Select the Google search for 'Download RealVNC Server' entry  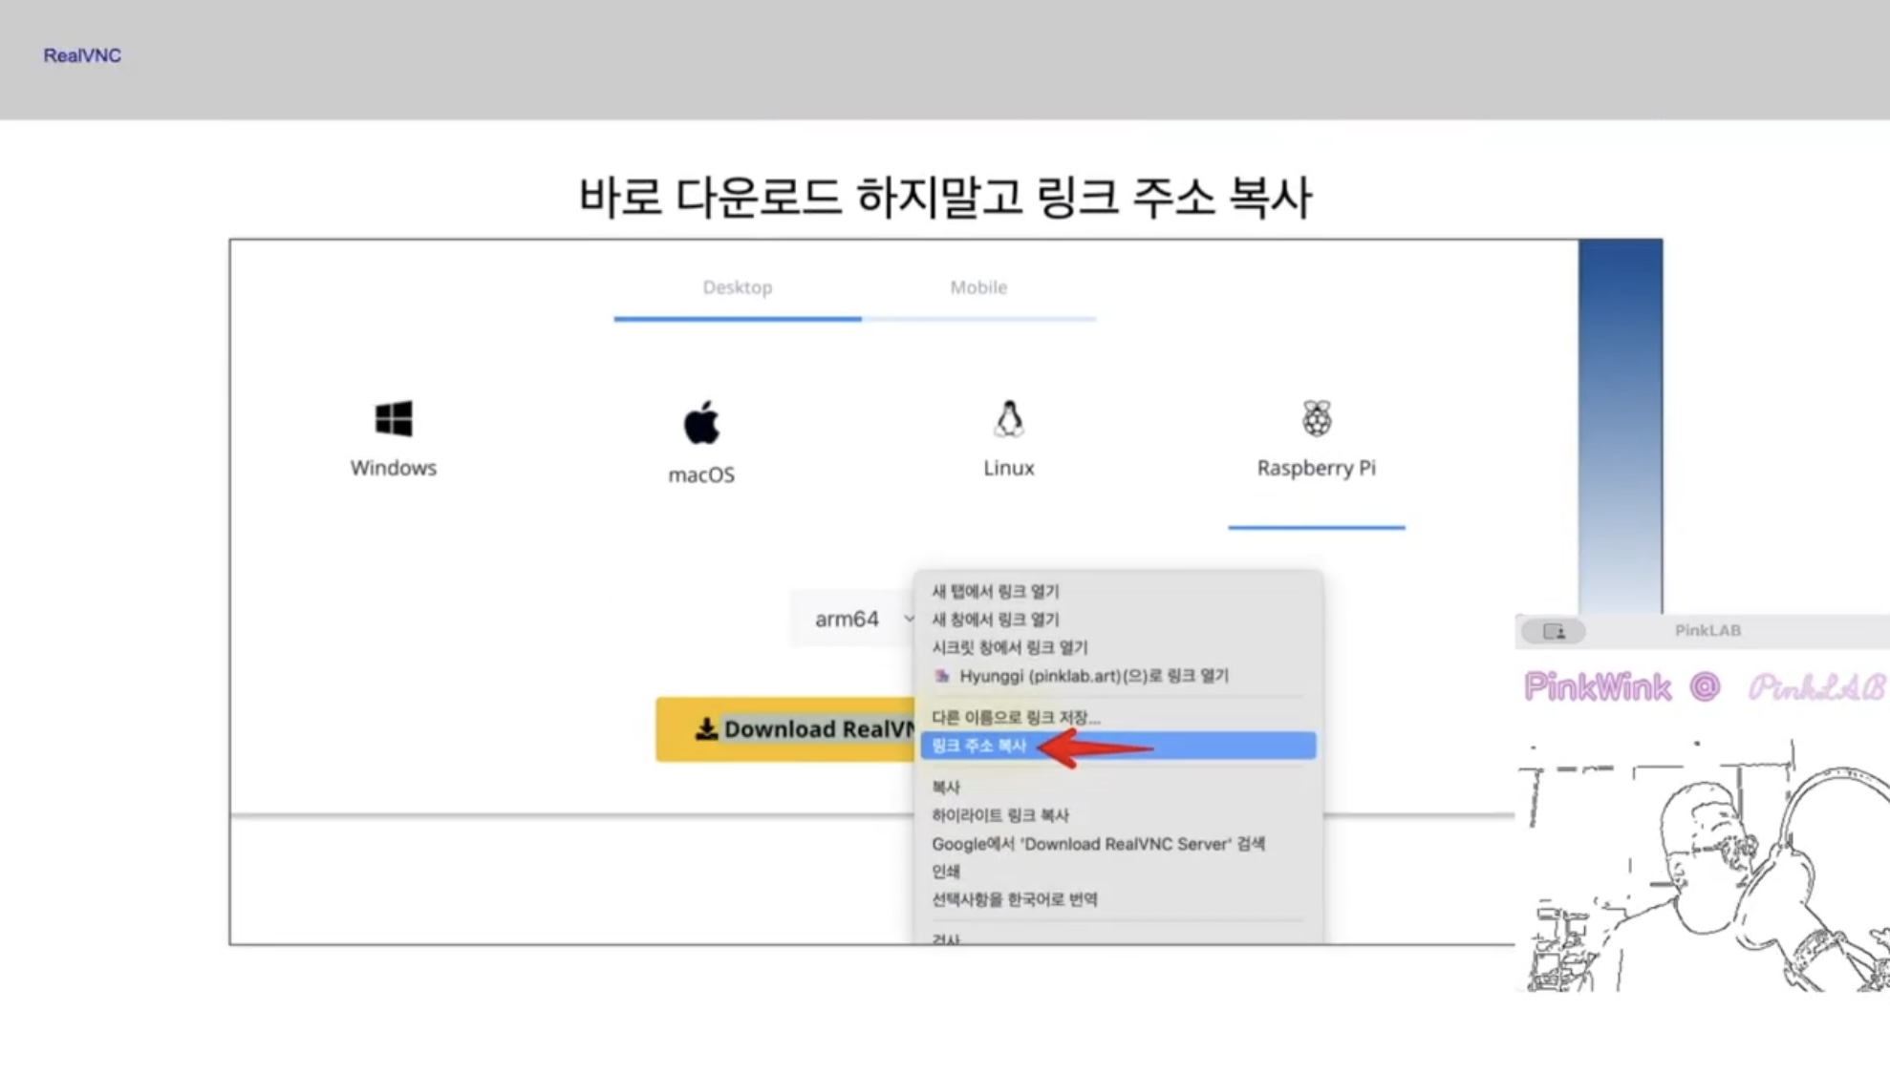click(x=1097, y=844)
